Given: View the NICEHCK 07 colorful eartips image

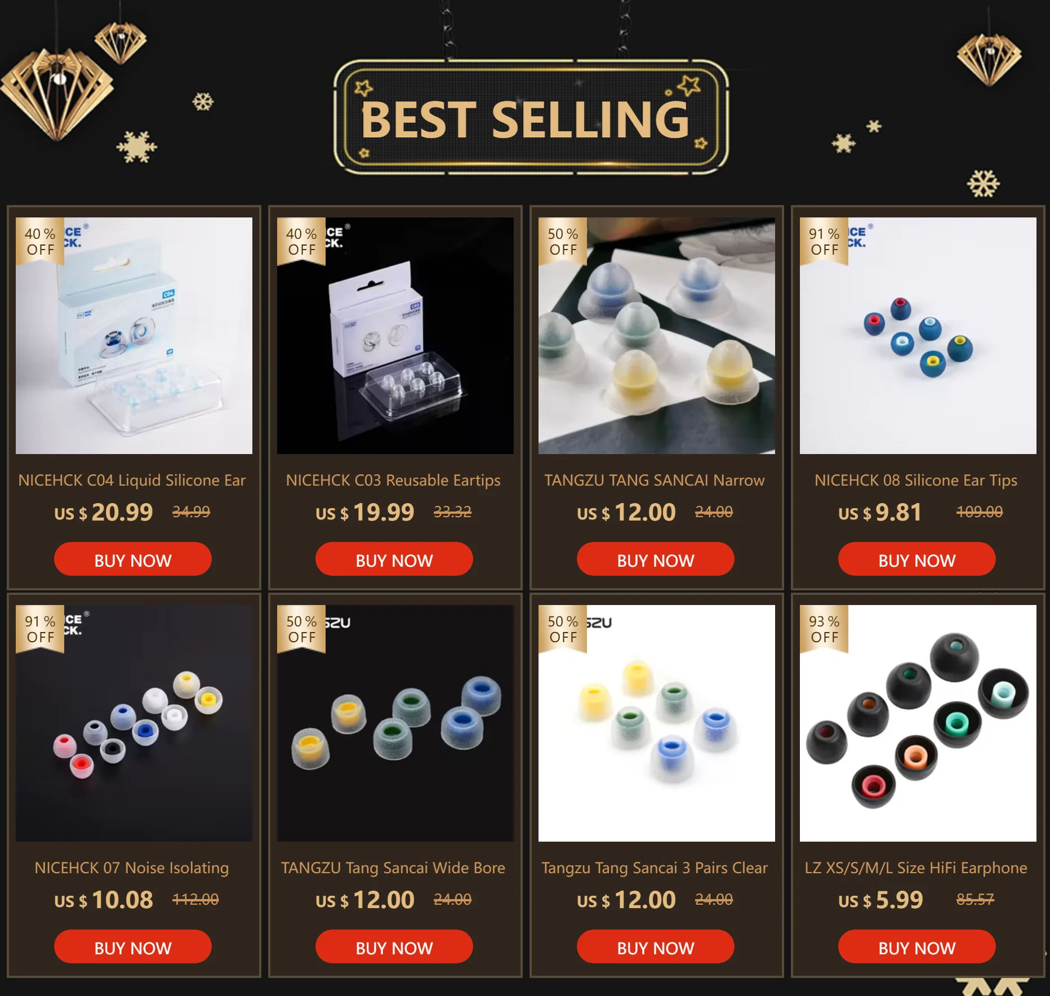Looking at the screenshot, I should [134, 723].
